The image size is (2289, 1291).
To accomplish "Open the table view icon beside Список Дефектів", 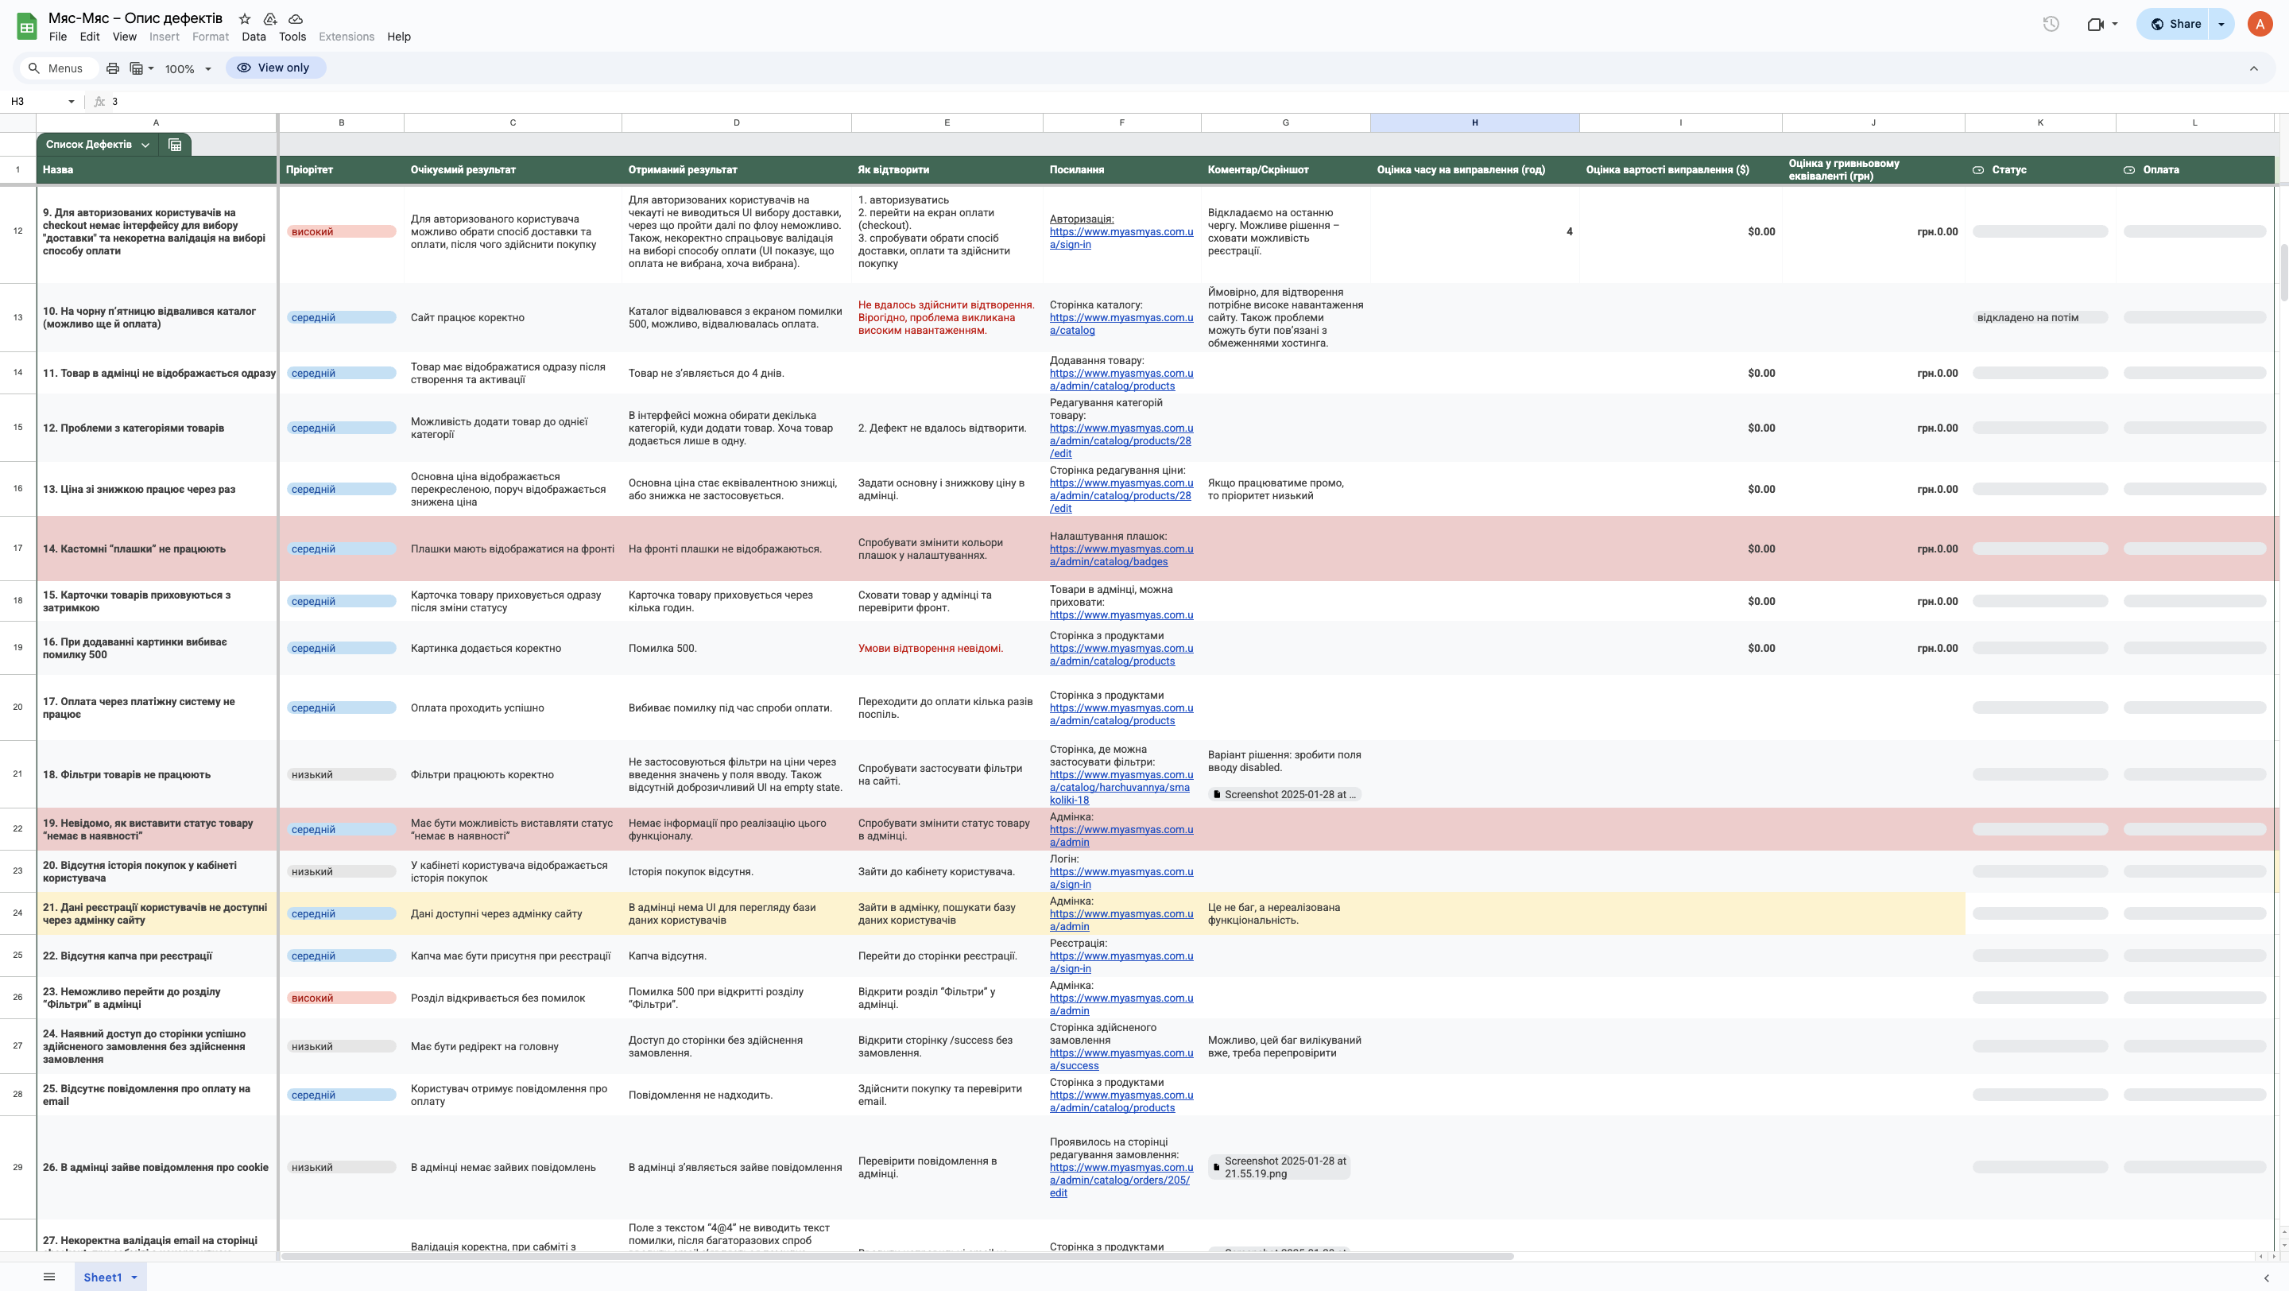I will (x=175, y=145).
